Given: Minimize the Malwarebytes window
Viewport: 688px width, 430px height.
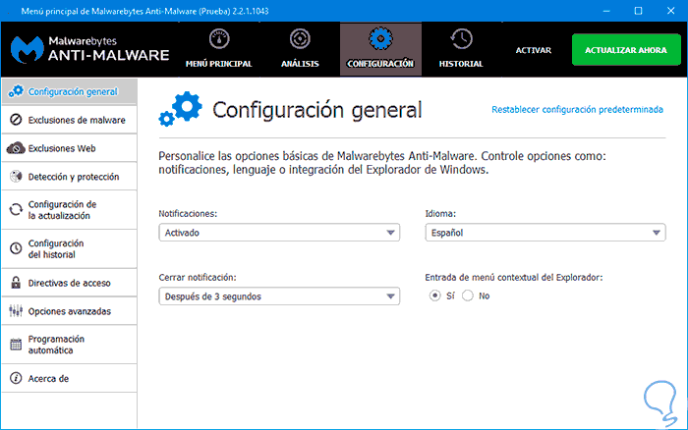Looking at the screenshot, I should pos(606,11).
